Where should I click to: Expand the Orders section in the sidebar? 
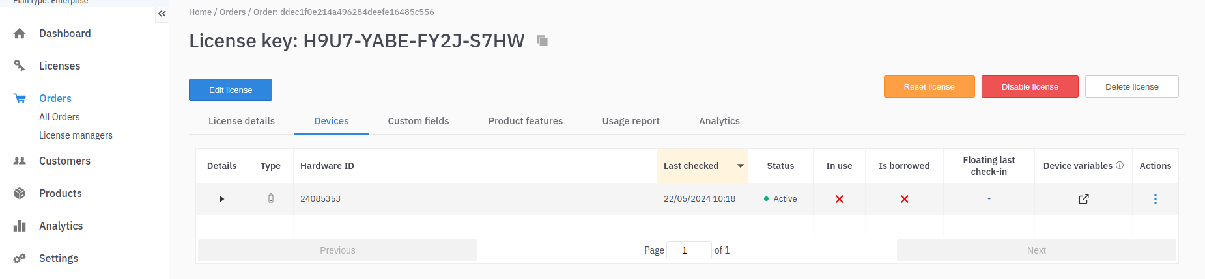pyautogui.click(x=55, y=98)
